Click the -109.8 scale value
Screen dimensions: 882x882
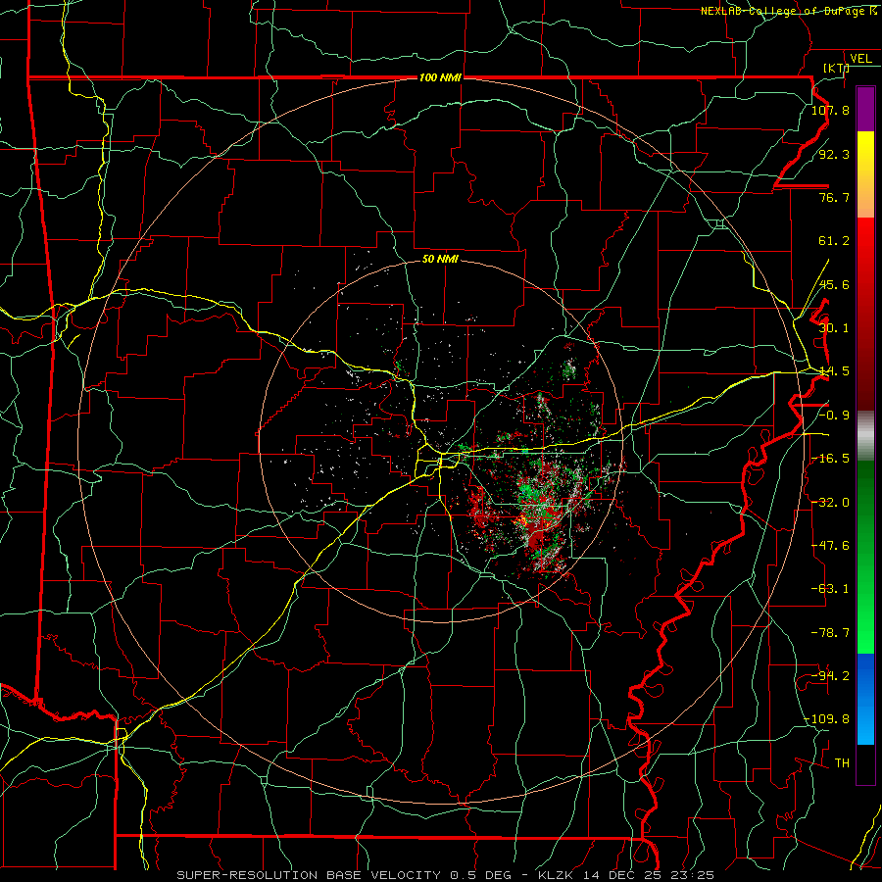tap(827, 719)
